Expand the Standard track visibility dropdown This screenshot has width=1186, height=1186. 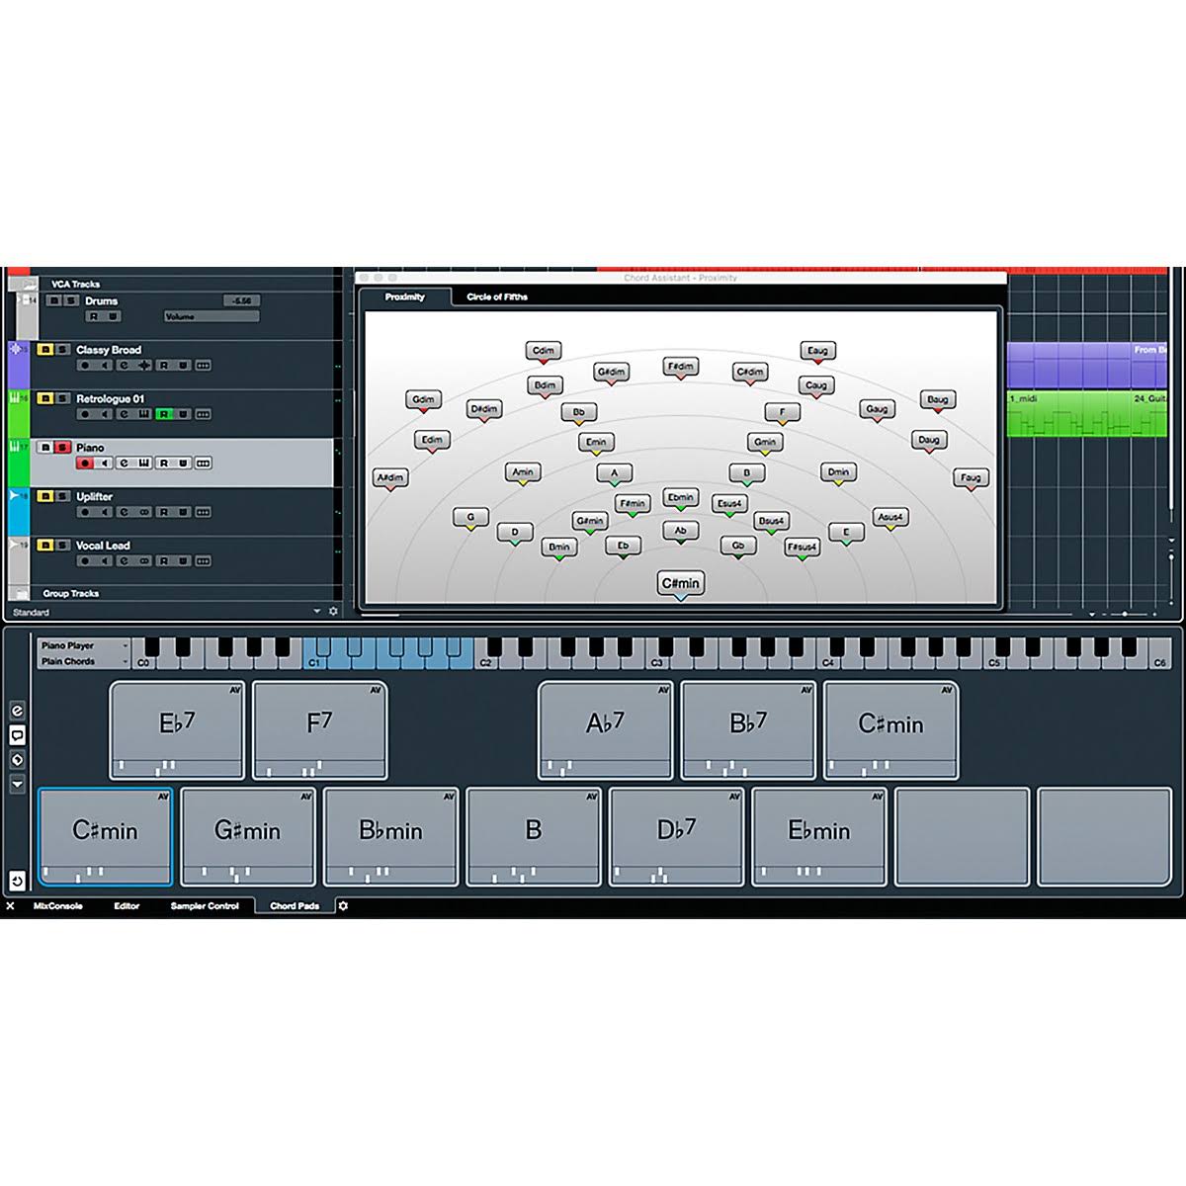tap(316, 611)
